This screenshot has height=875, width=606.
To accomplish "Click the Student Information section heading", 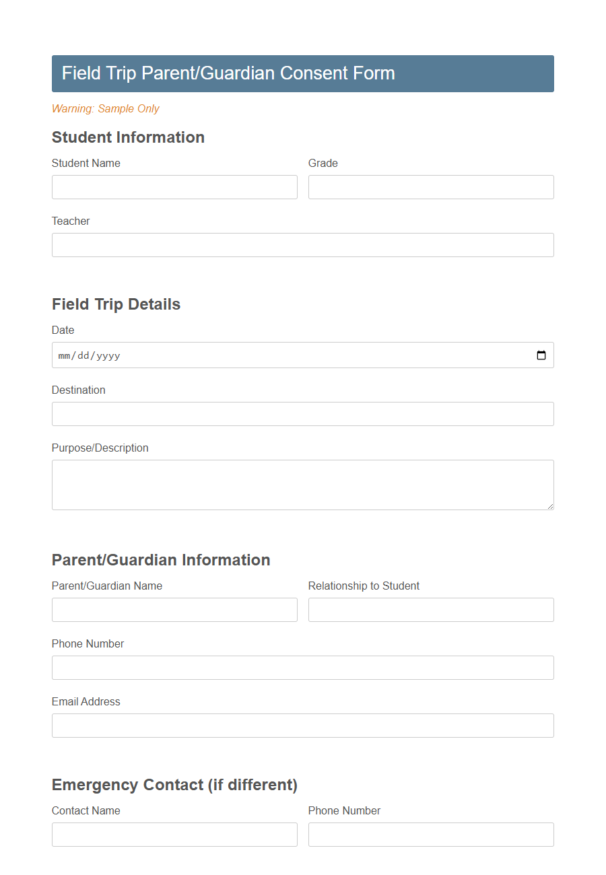I will [x=128, y=137].
